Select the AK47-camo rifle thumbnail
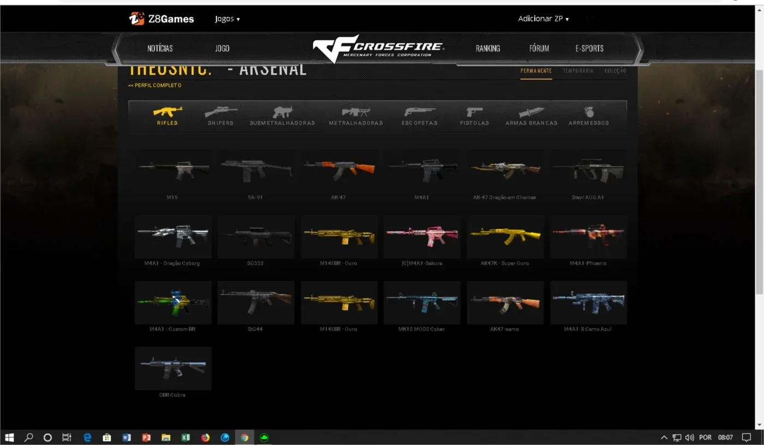This screenshot has width=764, height=445. pos(505,302)
